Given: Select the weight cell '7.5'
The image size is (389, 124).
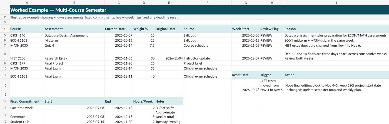Looking at the screenshot, I should pos(144,45).
